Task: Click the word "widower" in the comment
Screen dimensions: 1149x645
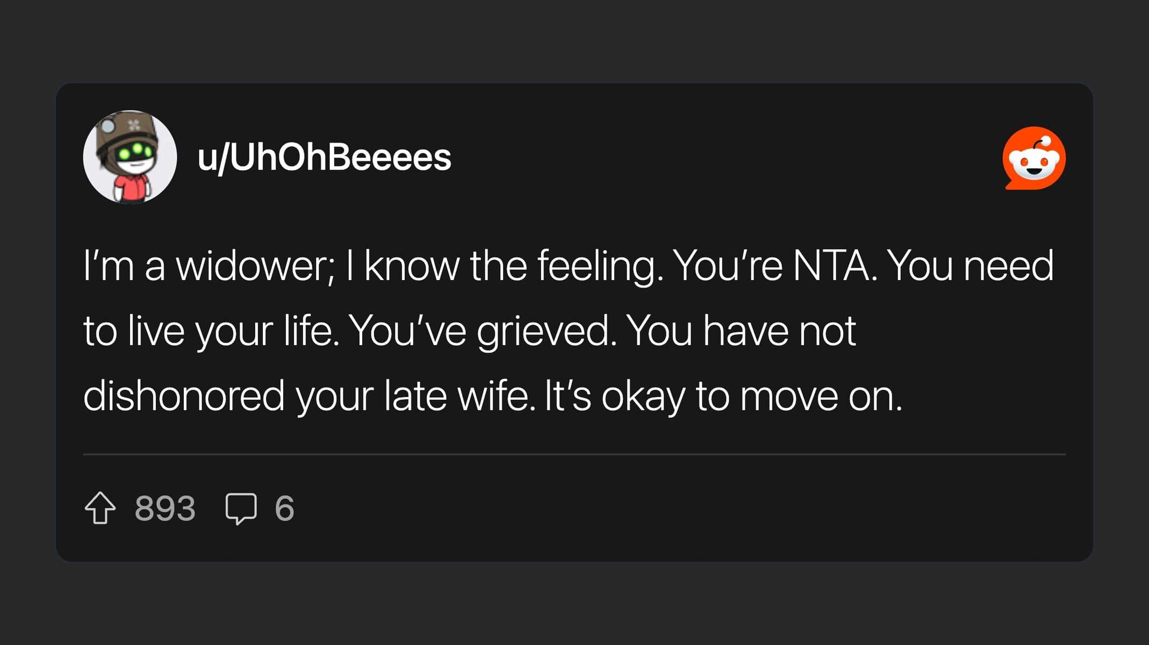Action: [x=255, y=266]
